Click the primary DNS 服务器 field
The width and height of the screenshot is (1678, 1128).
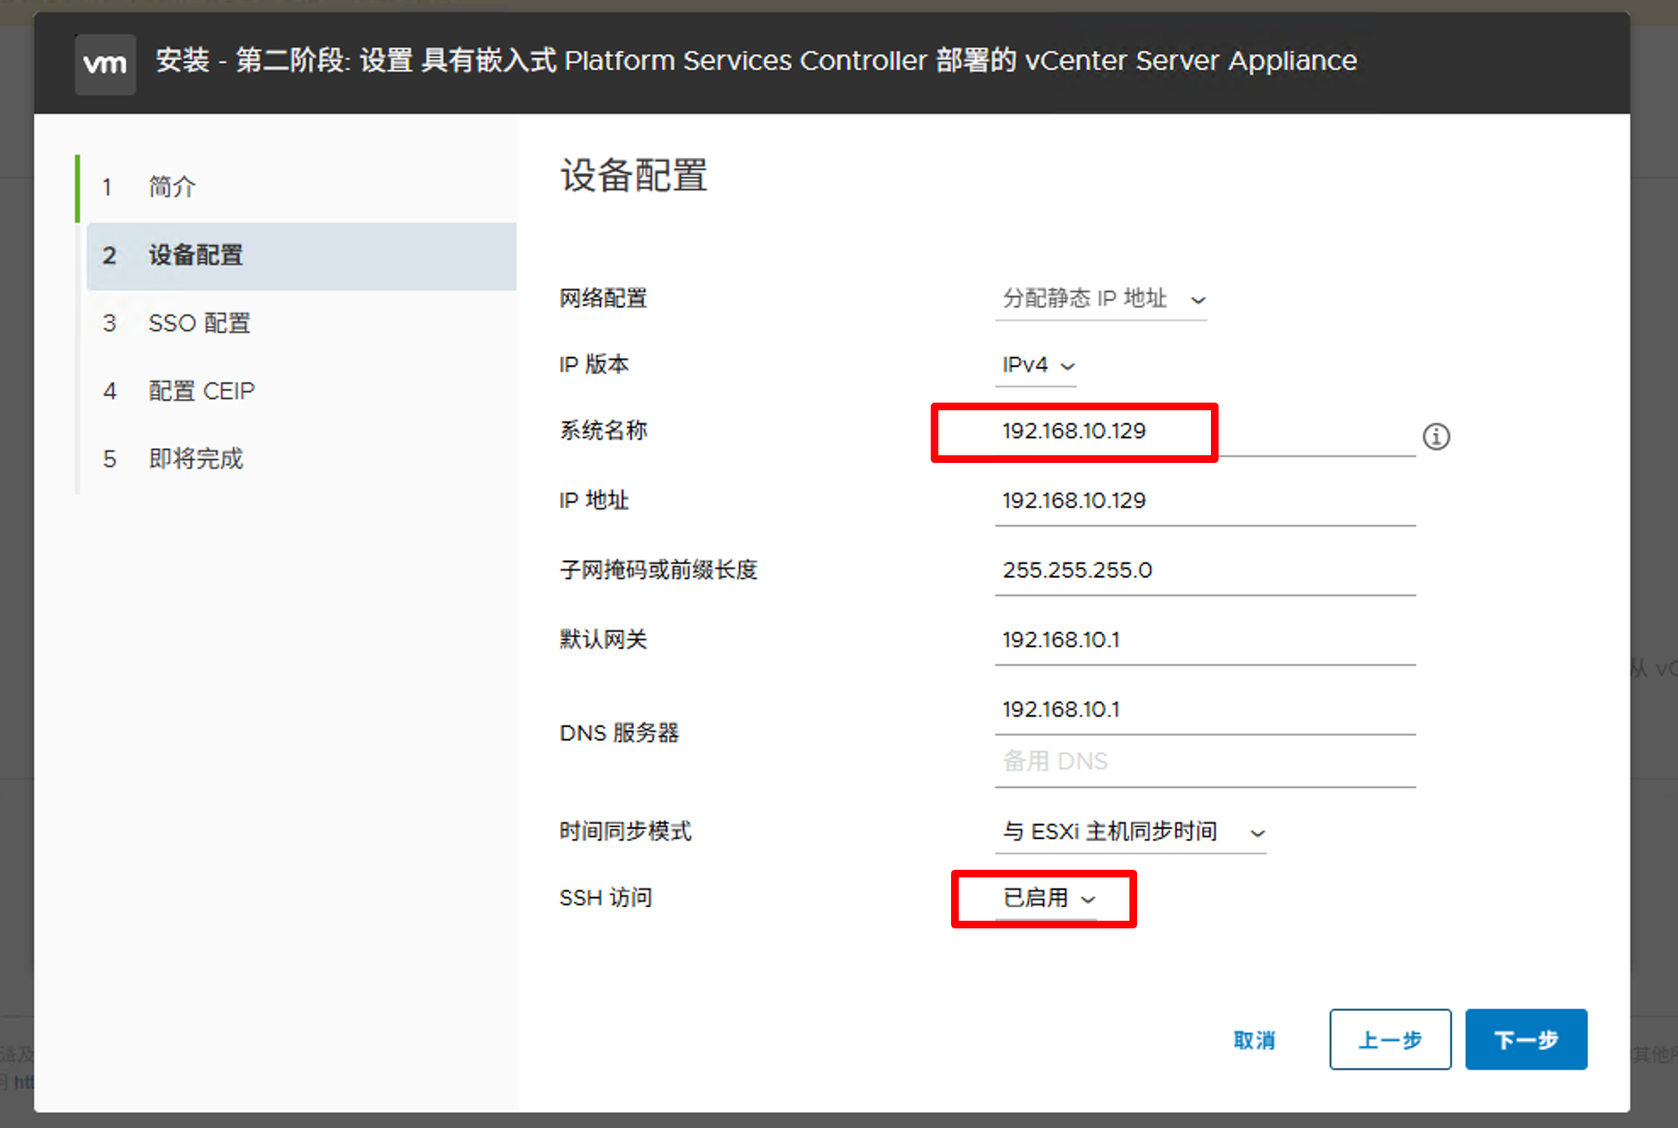click(x=1205, y=710)
